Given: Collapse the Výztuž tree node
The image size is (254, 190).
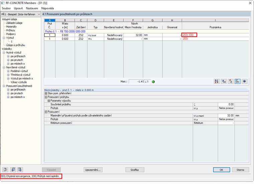Looking at the screenshot, I should [4, 38].
